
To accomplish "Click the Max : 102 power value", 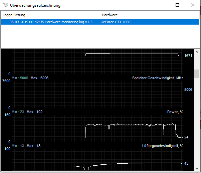I will click(x=34, y=112).
